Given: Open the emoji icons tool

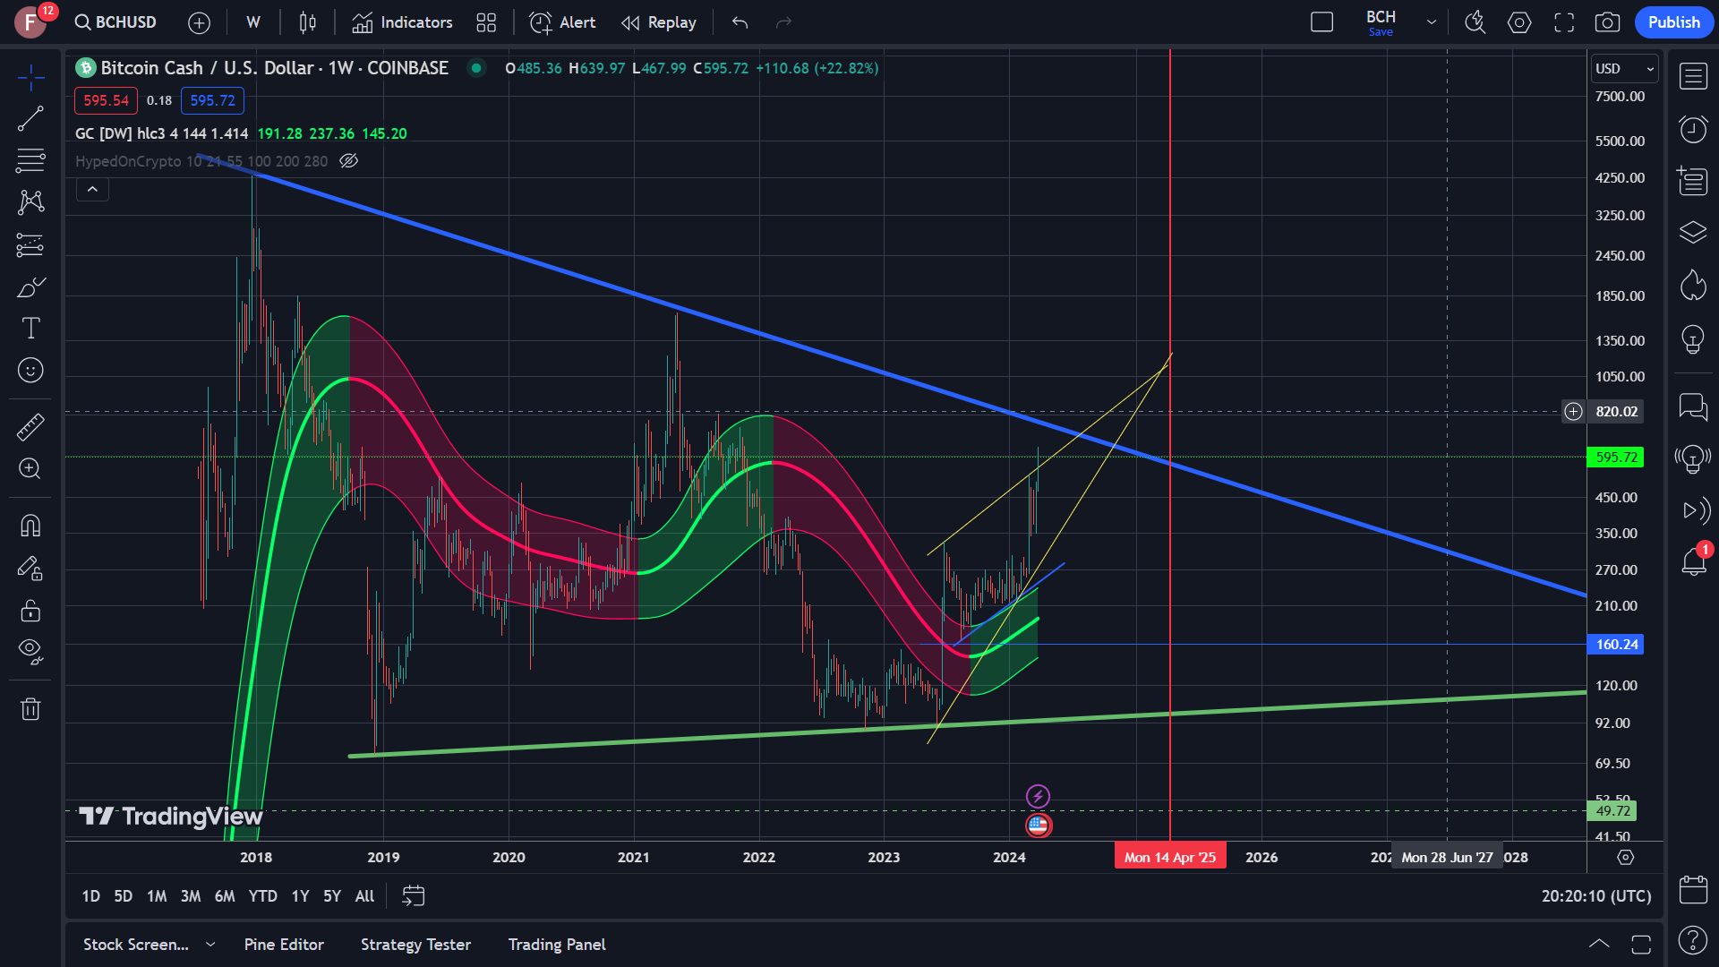Looking at the screenshot, I should 30,370.
